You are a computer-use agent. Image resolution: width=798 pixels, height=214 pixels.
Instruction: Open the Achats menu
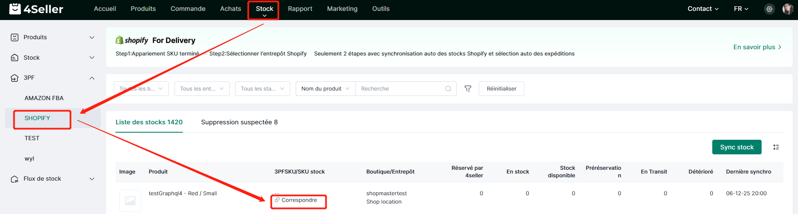pyautogui.click(x=230, y=9)
